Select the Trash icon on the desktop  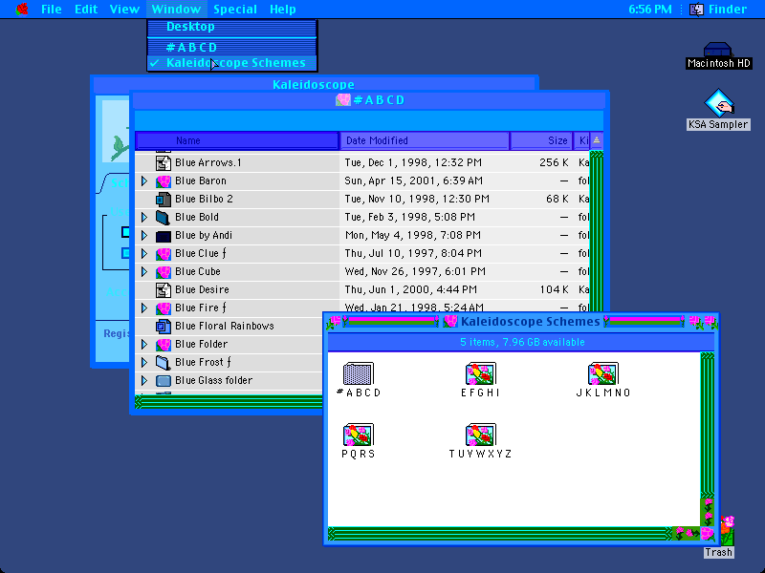click(727, 532)
